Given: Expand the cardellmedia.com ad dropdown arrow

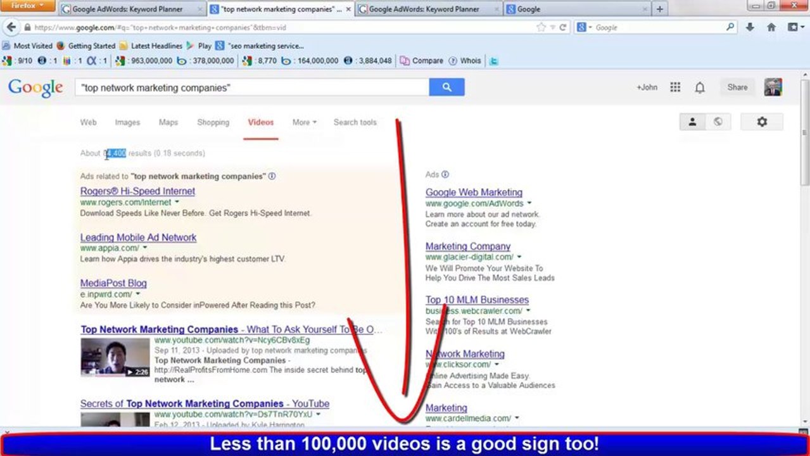Looking at the screenshot, I should coord(517,419).
